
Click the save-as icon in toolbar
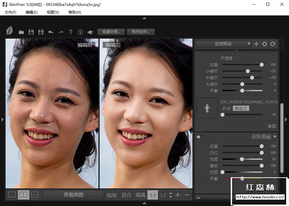41,32
